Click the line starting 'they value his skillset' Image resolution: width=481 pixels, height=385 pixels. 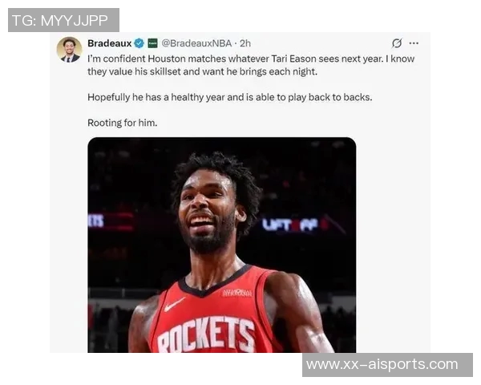point(203,72)
